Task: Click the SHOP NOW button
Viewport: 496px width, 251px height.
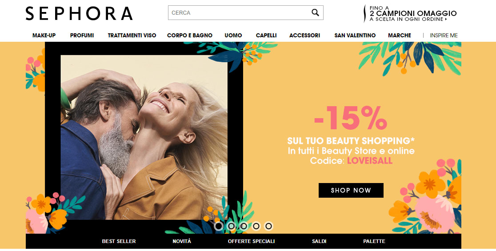Action: tap(351, 190)
